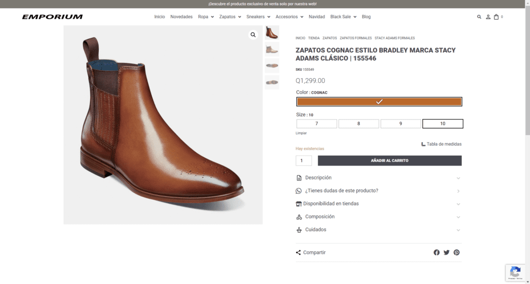
Task: Select third thumbnail of shoe pair
Action: coord(272,66)
